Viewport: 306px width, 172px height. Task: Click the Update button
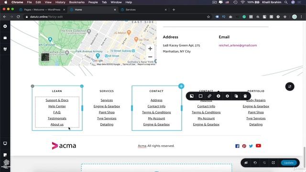click(289, 162)
